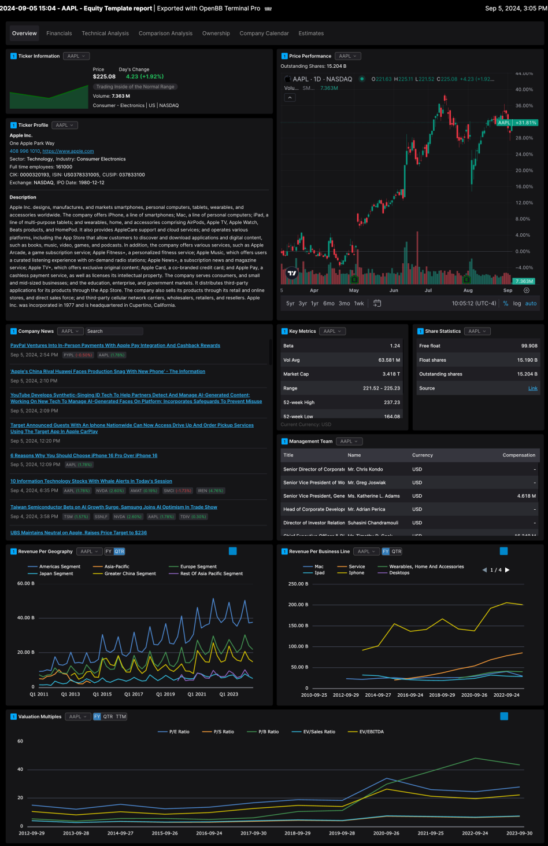Go to previous legend page arrow
The image size is (548, 846).
tap(484, 570)
